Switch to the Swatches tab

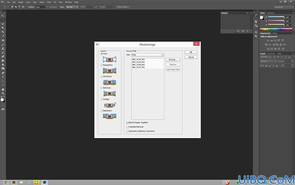pos(270,13)
